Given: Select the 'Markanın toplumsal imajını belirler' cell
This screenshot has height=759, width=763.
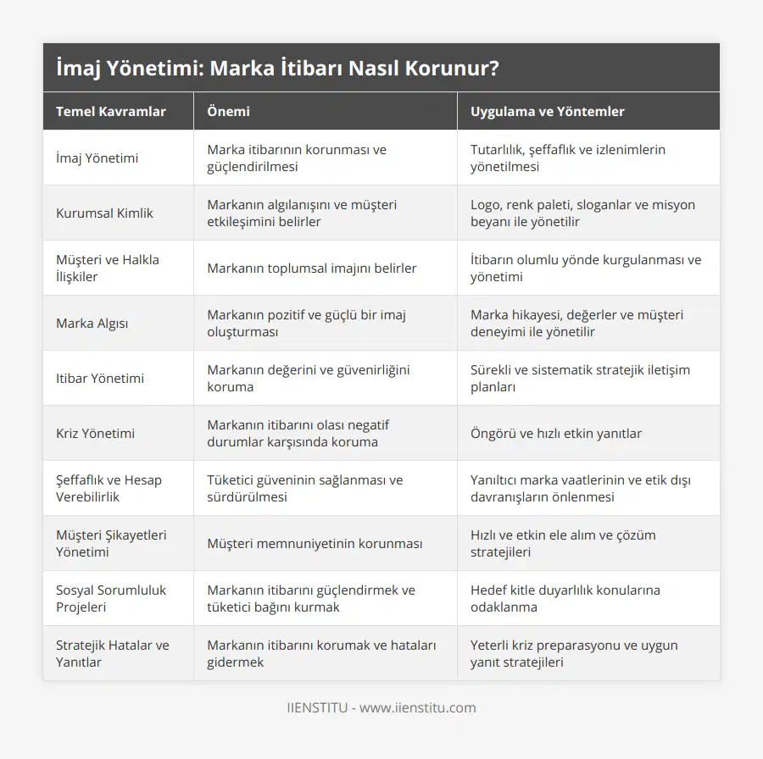Looking at the screenshot, I should tap(312, 268).
